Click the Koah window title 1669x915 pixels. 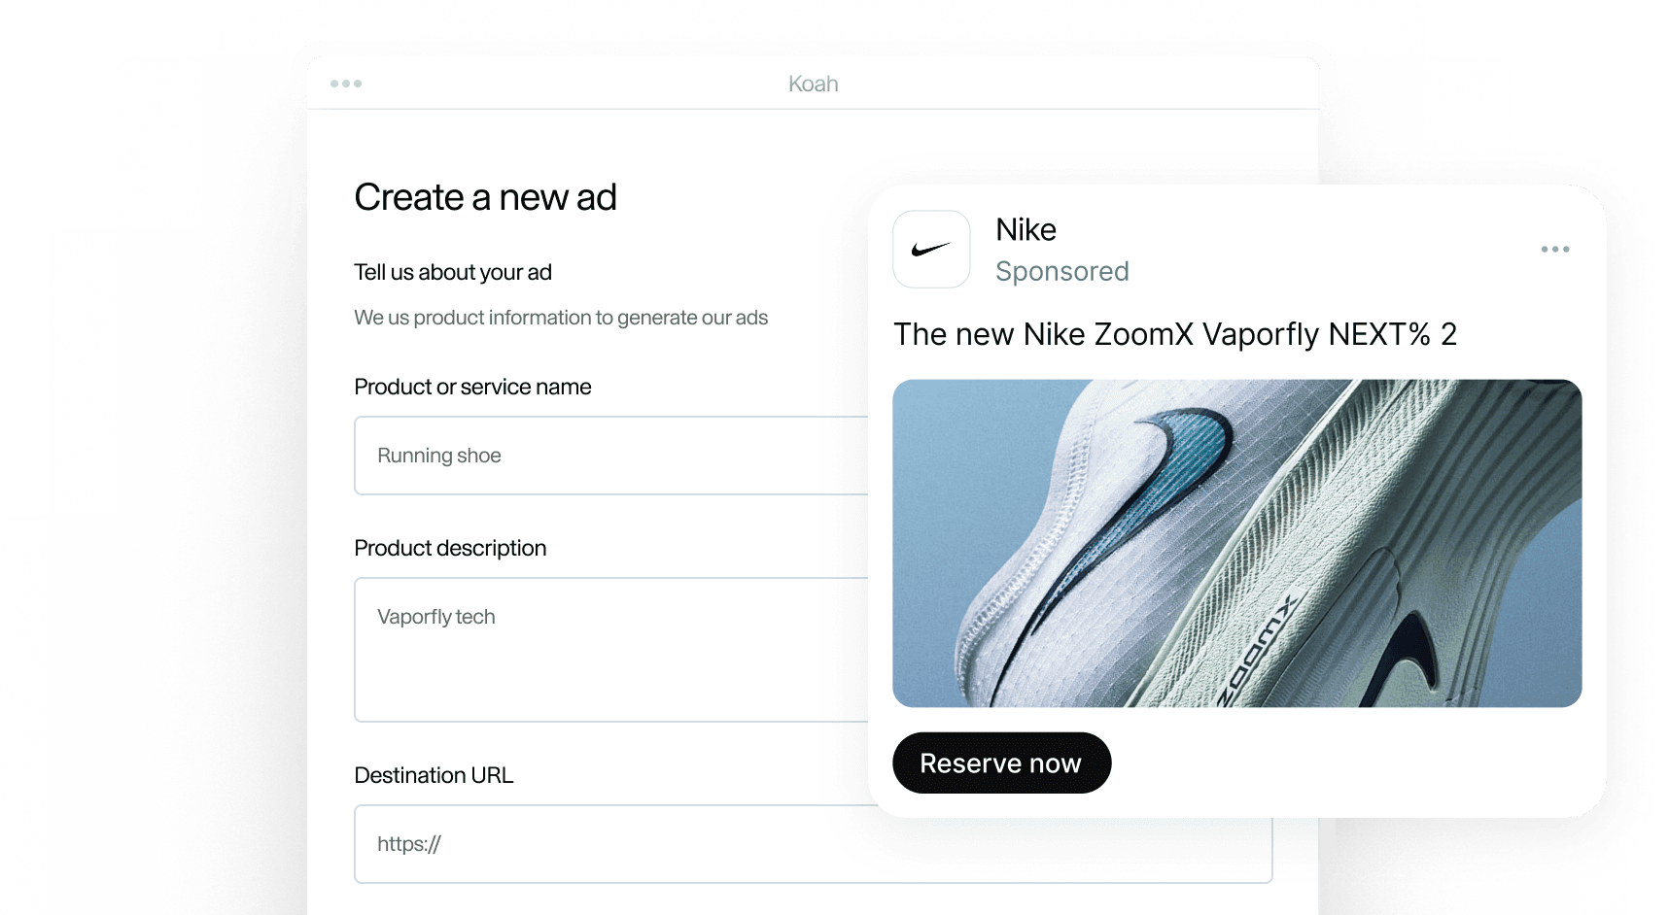click(x=813, y=84)
